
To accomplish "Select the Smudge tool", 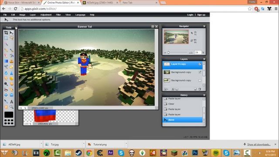I will (x=6, y=78).
